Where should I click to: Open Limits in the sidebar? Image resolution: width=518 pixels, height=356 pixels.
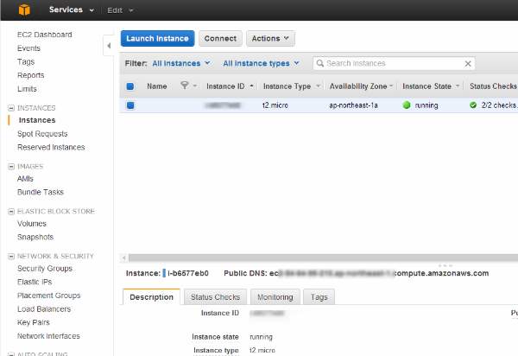coord(27,89)
